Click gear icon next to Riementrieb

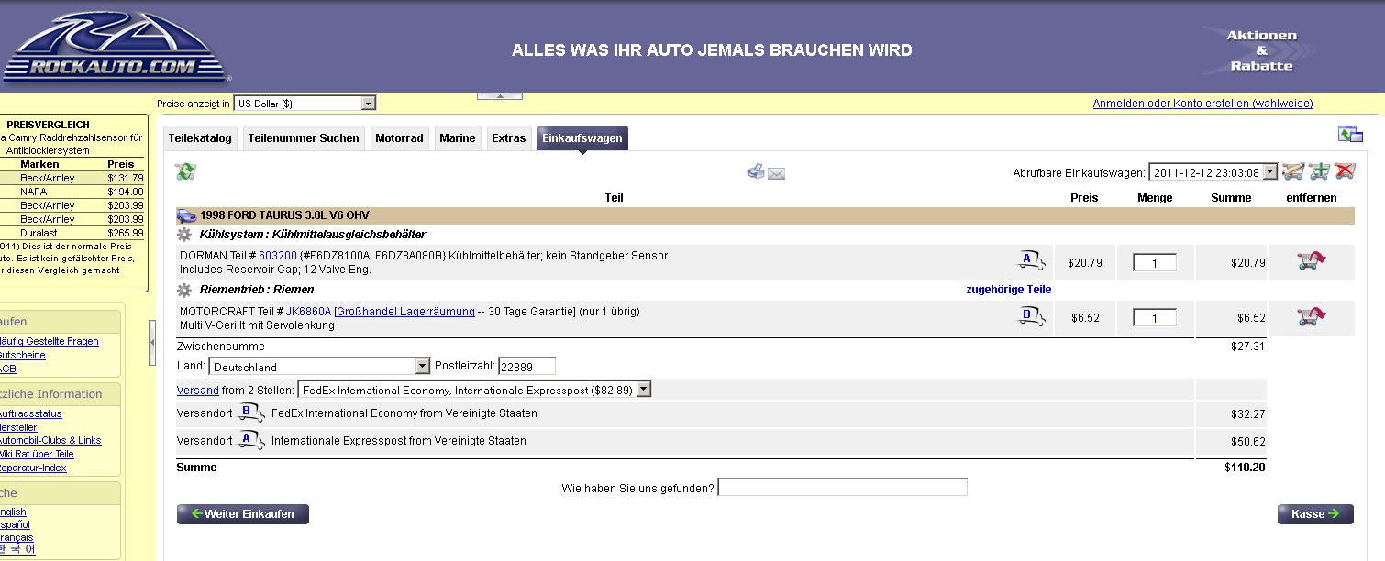point(184,290)
